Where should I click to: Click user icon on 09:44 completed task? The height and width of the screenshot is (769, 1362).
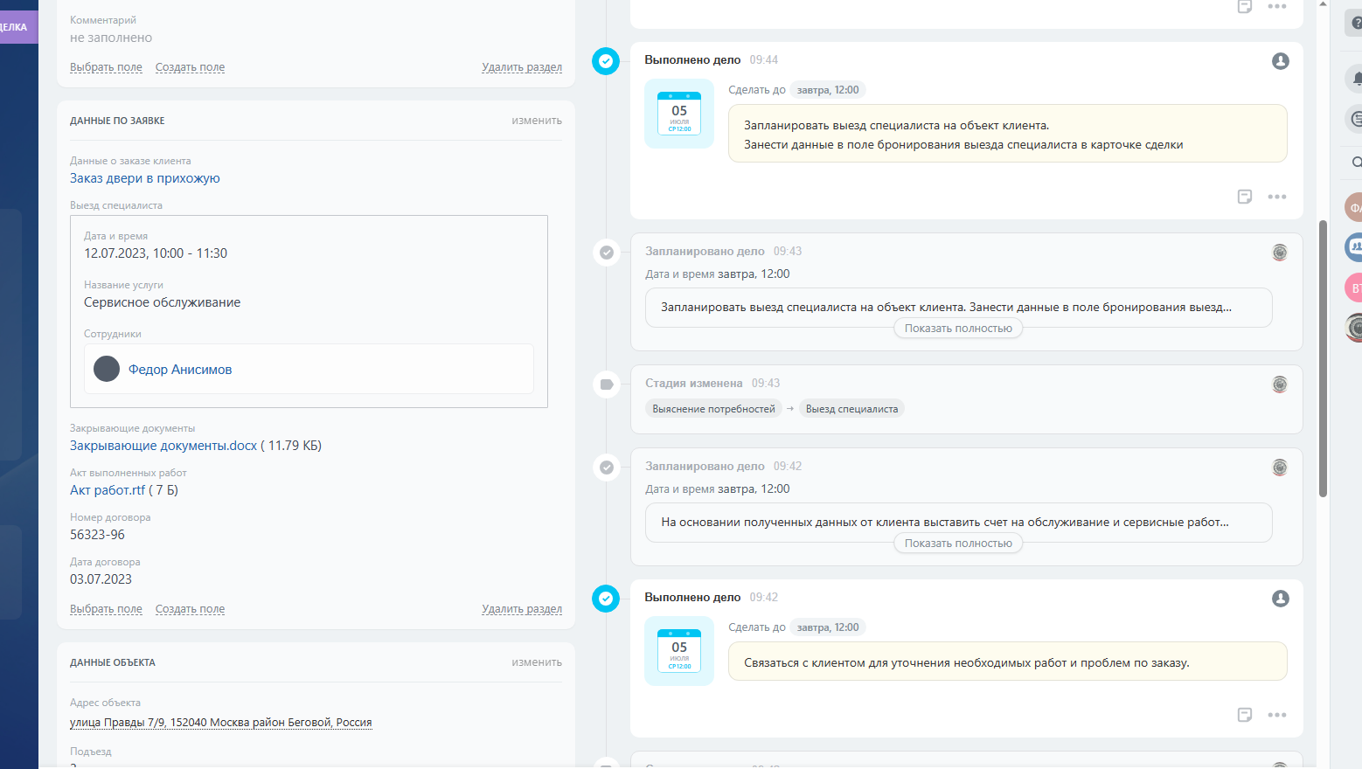pyautogui.click(x=1281, y=61)
